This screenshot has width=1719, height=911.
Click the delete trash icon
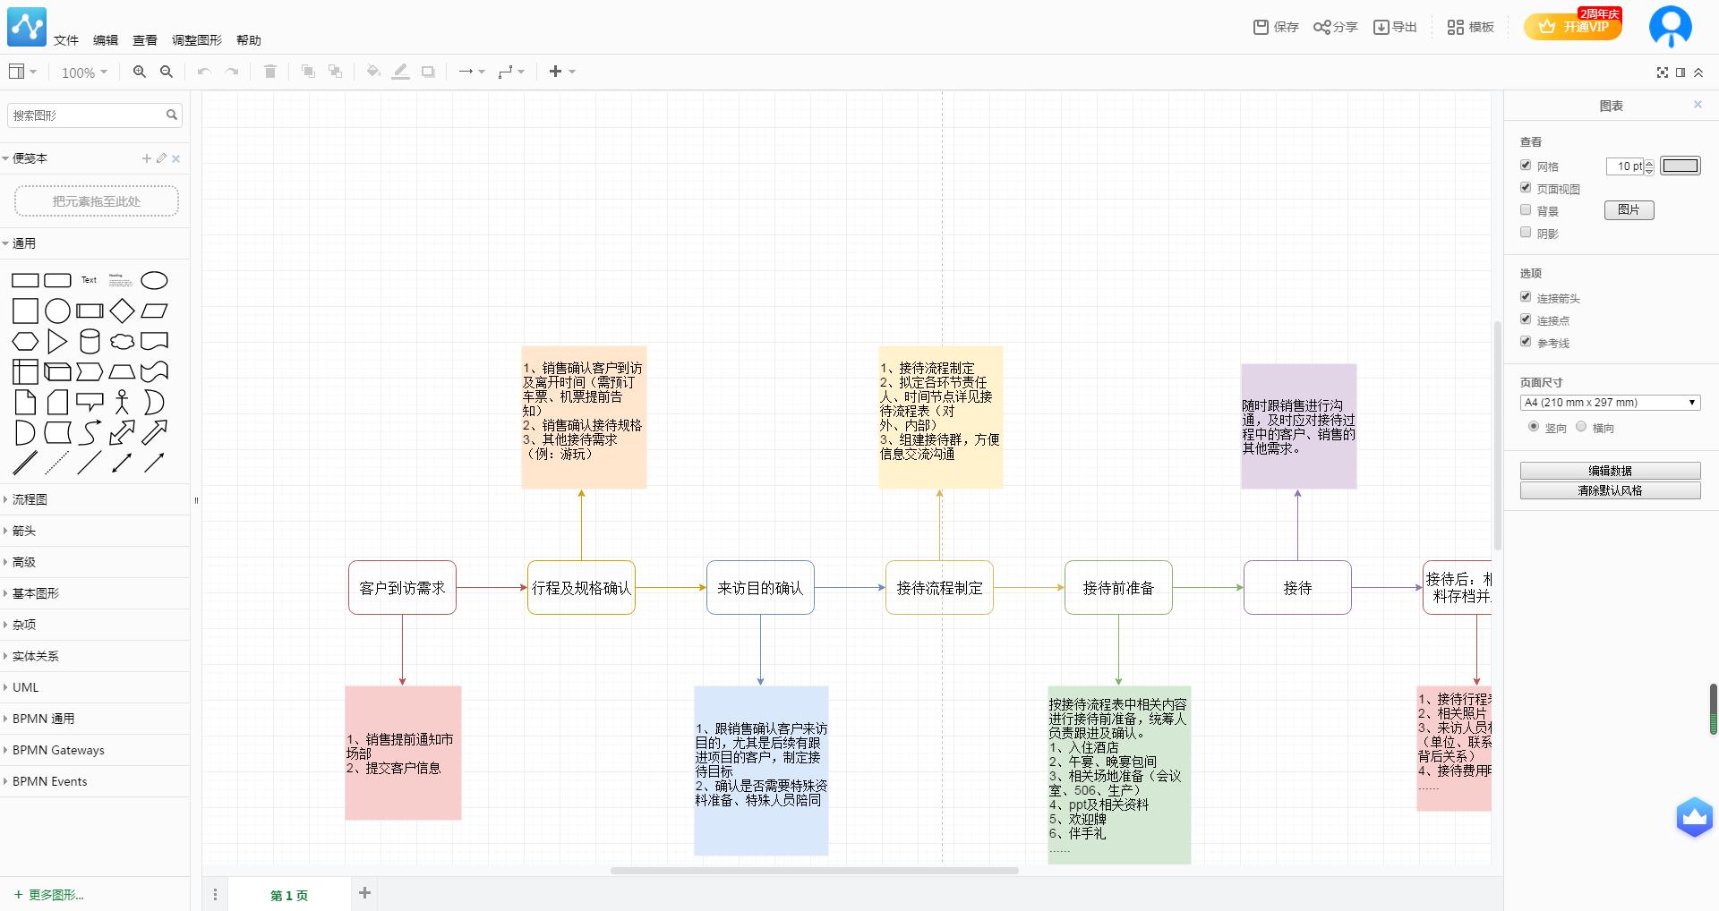[x=270, y=72]
